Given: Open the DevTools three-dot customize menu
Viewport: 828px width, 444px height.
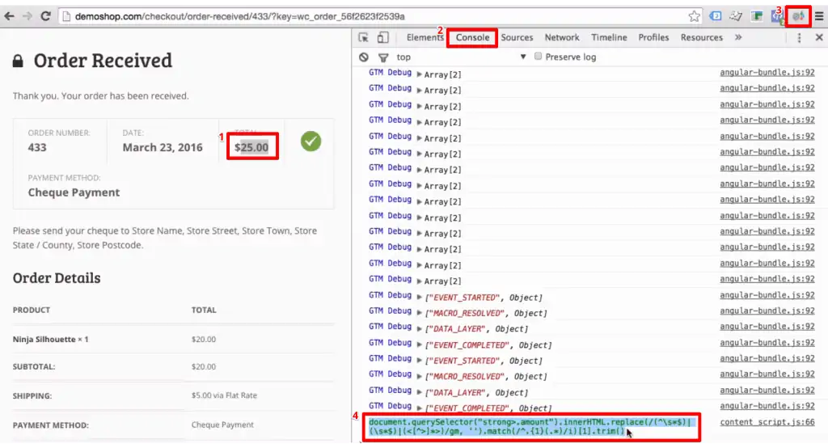Looking at the screenshot, I should (799, 37).
